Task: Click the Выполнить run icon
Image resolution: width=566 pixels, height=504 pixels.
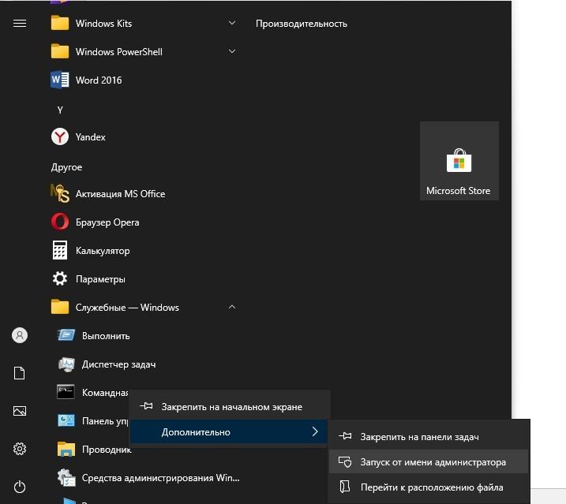Action: click(66, 335)
